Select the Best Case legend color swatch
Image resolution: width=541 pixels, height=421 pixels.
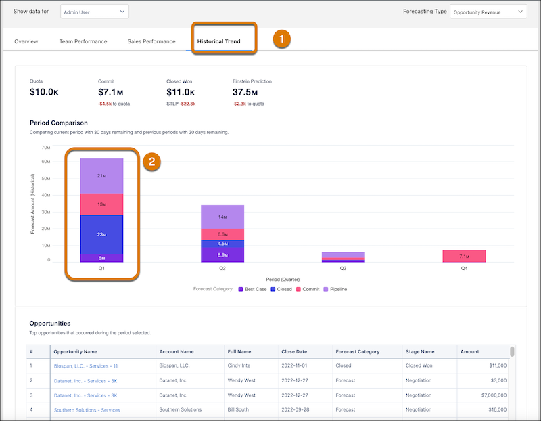240,288
